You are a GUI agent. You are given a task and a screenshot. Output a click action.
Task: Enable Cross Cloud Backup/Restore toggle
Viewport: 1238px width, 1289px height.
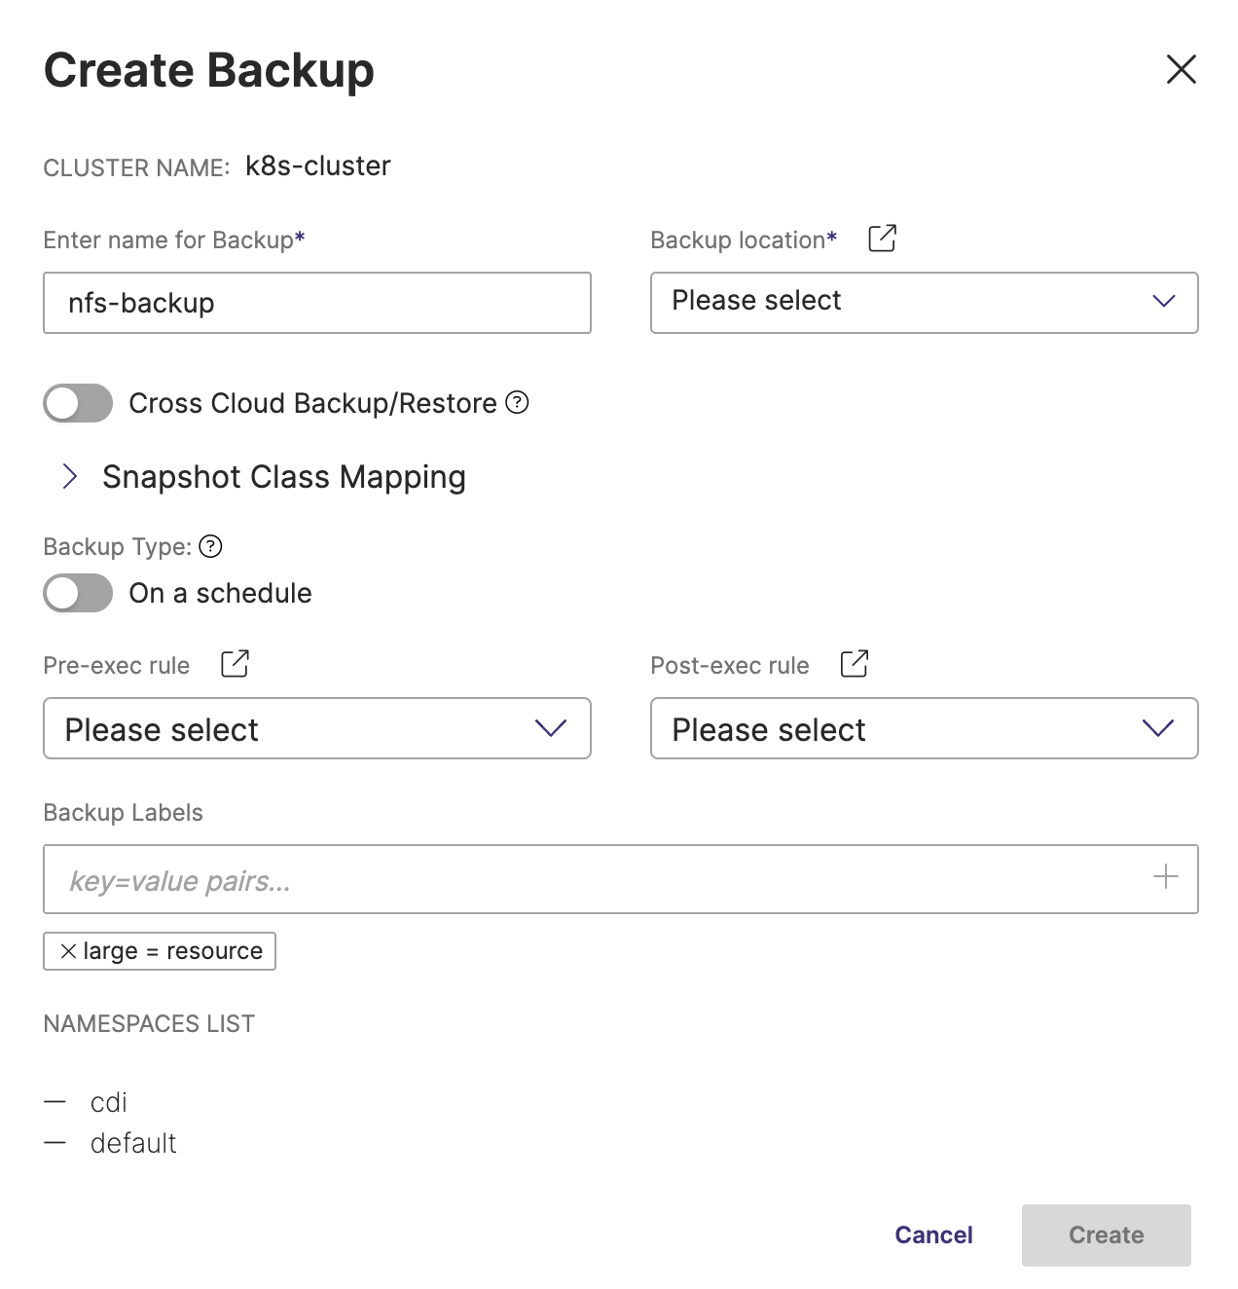[x=78, y=403]
